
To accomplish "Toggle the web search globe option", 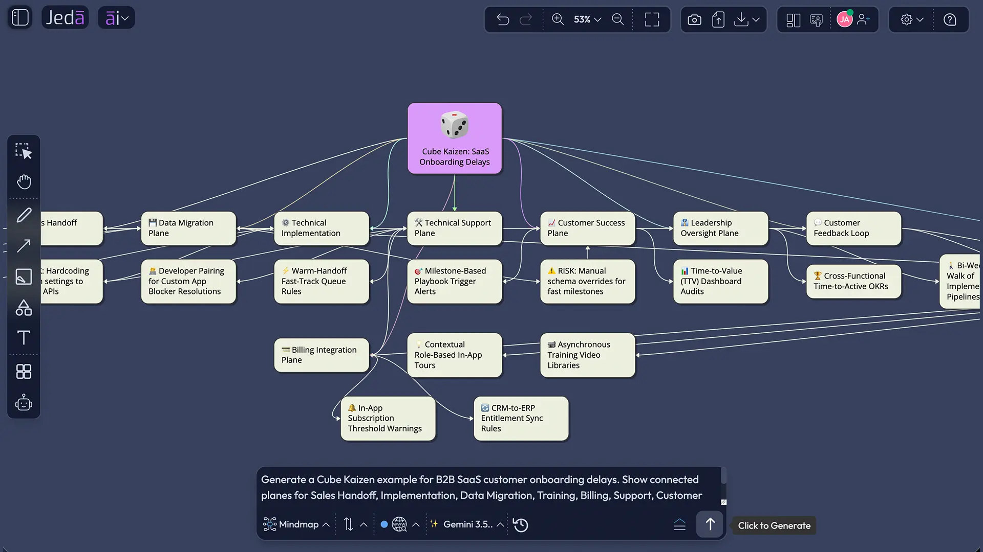I will 399,524.
